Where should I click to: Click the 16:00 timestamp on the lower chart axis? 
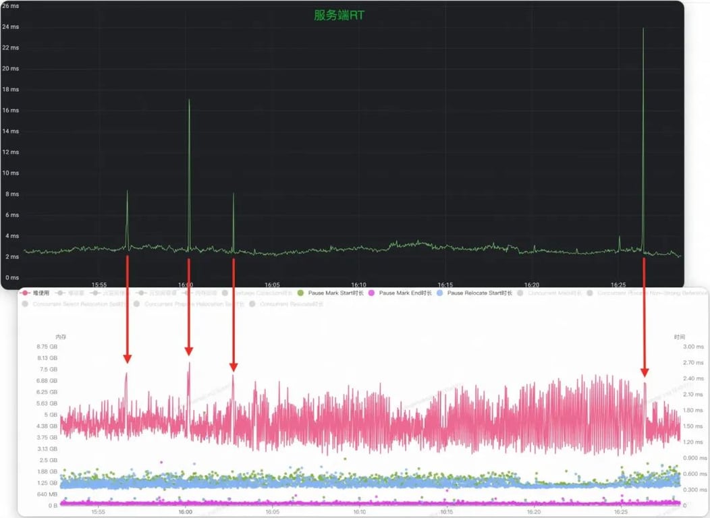click(x=186, y=512)
